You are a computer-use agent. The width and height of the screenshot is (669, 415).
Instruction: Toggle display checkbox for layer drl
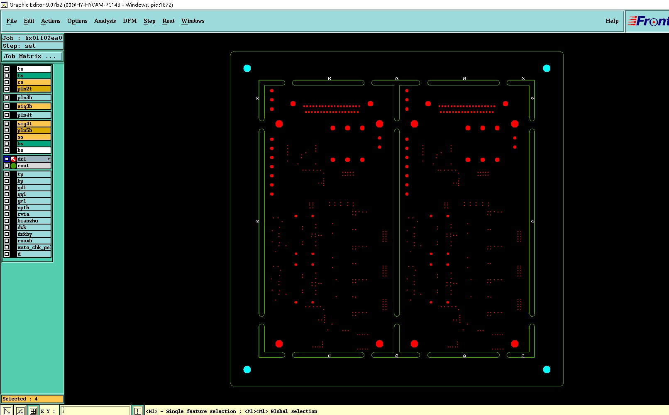pyautogui.click(x=7, y=159)
